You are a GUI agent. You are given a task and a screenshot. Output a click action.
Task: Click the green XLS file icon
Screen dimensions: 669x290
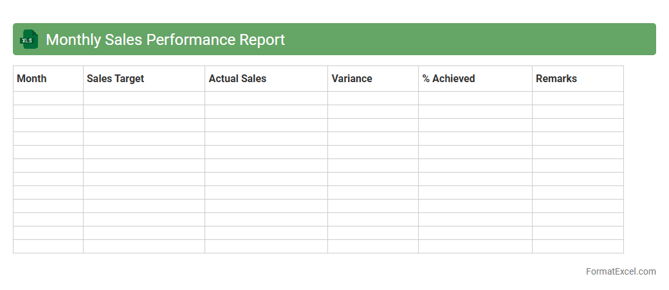29,40
